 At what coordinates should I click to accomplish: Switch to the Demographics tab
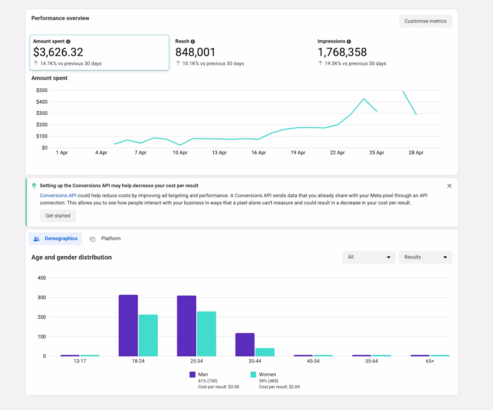[x=55, y=239]
